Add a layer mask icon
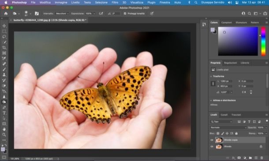 [x=239, y=157]
